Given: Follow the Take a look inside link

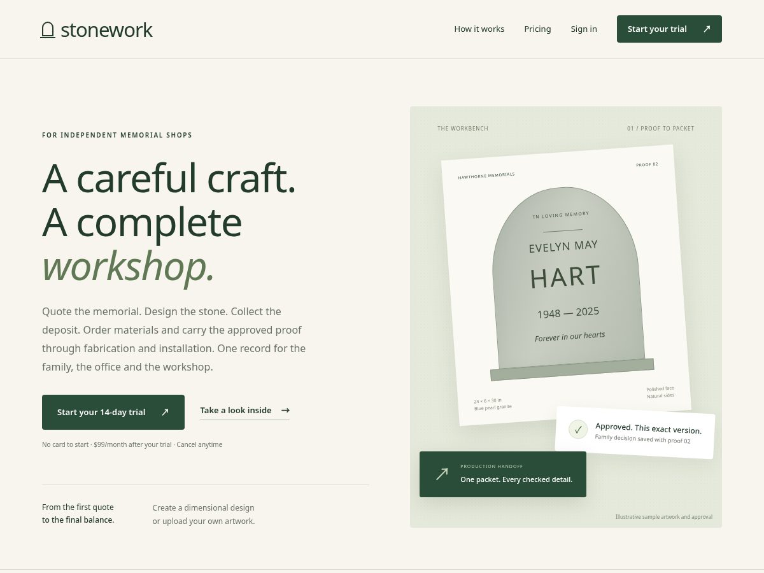Looking at the screenshot, I should (x=244, y=411).
